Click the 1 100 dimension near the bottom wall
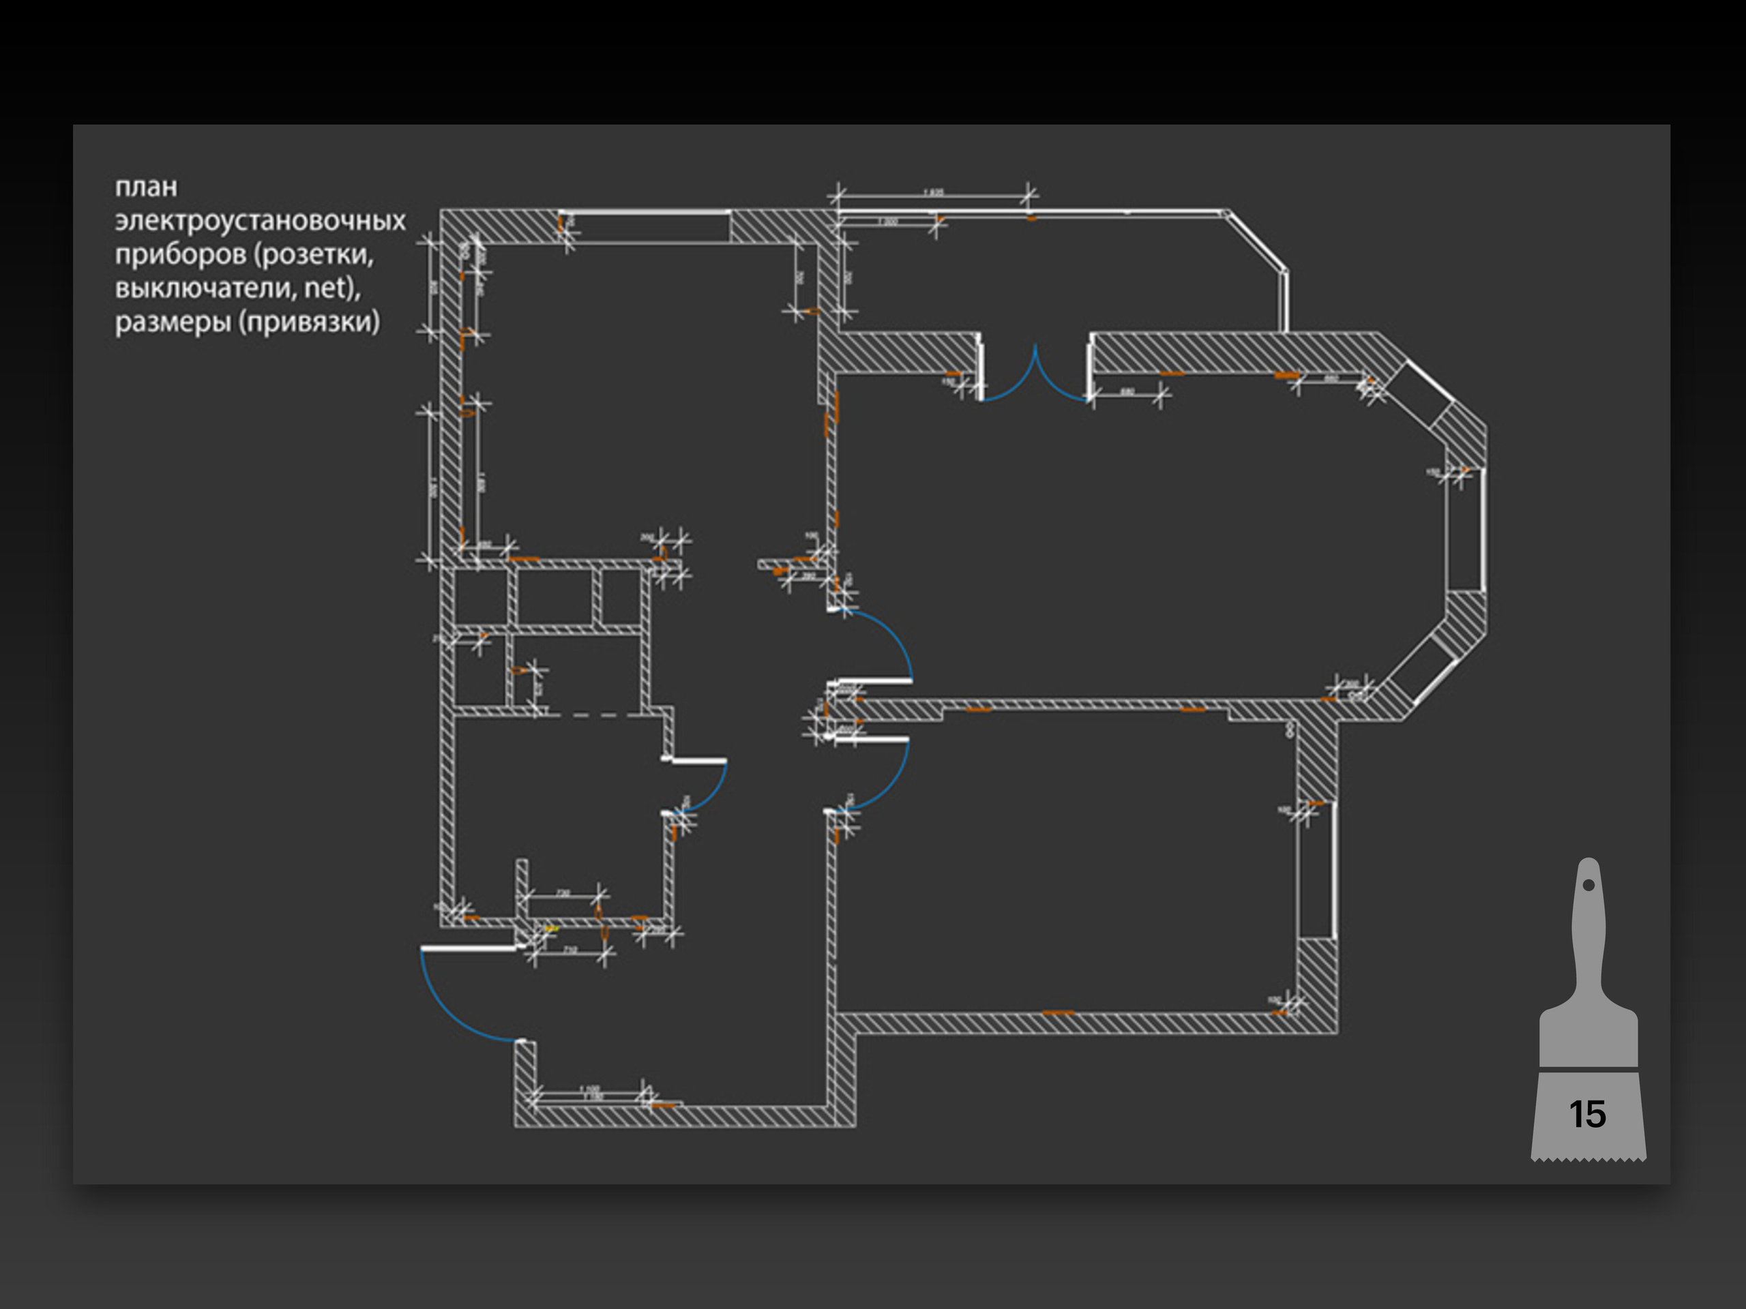The height and width of the screenshot is (1309, 1746). 590,1089
